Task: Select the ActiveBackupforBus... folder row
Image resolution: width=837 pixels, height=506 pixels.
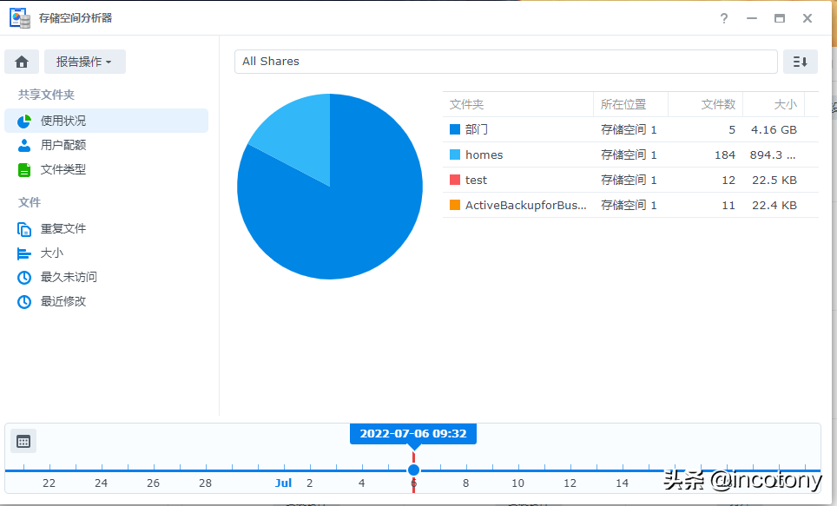Action: 630,205
